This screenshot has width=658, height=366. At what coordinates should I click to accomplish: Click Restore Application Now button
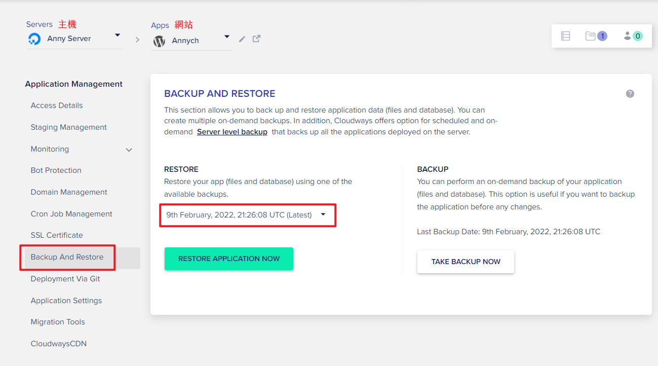(229, 259)
